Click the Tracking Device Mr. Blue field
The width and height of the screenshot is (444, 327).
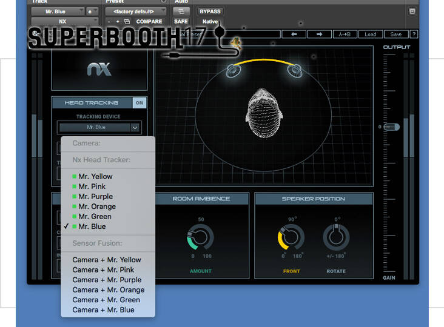tap(95, 127)
